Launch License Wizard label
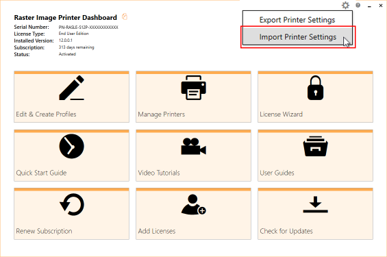This screenshot has width=387, height=257. (x=281, y=114)
